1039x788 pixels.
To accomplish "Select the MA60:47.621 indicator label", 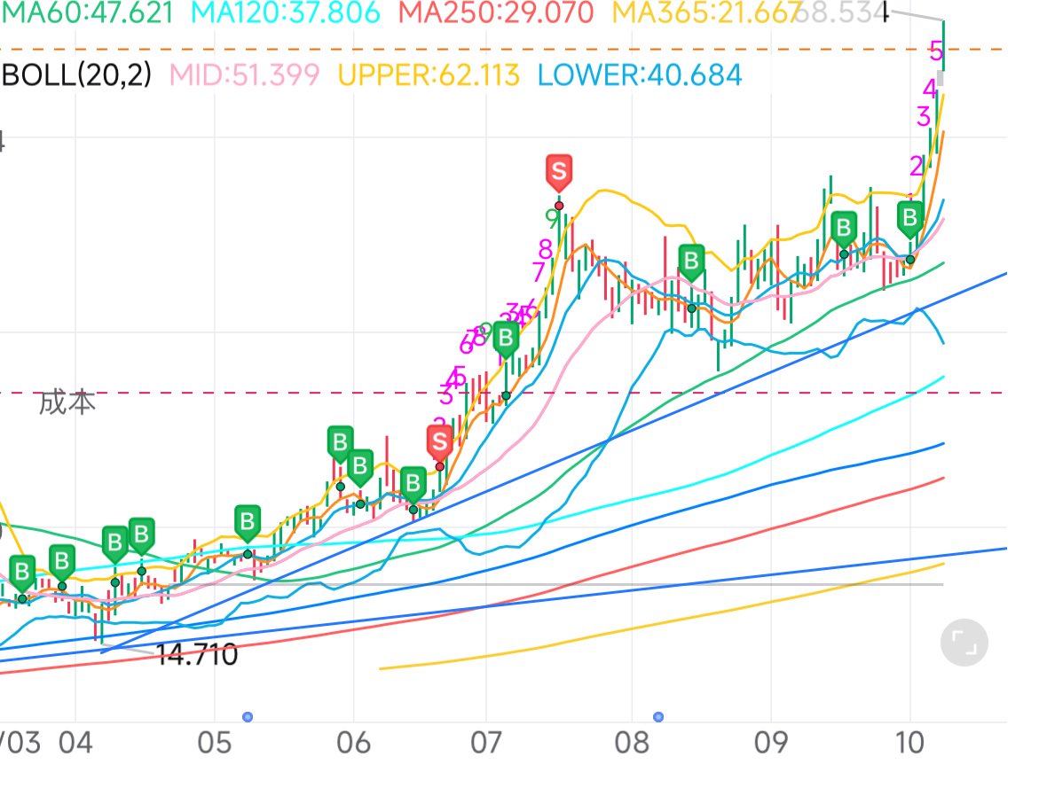I will [87, 12].
